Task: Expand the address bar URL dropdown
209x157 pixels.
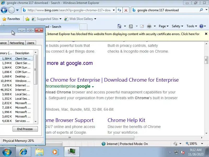Action: pos(114,10)
